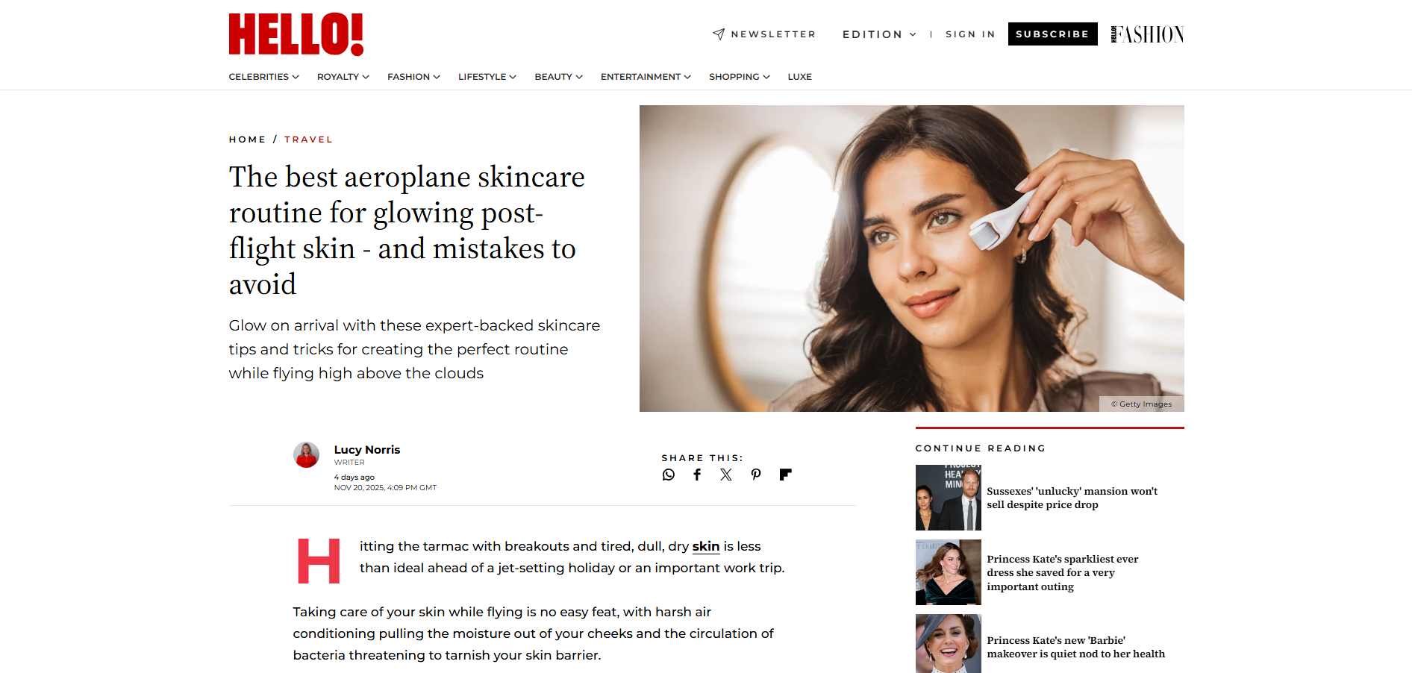
Task: Open the Beauty menu dropdown
Action: [558, 77]
